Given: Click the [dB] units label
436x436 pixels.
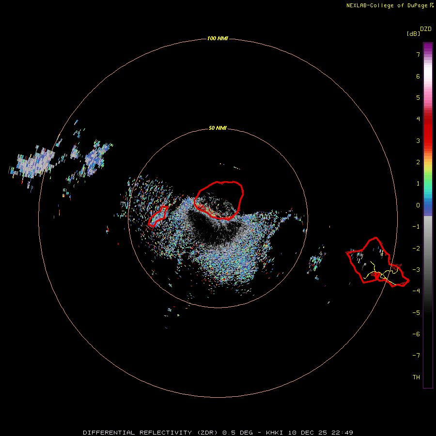Looking at the screenshot, I should click(414, 34).
